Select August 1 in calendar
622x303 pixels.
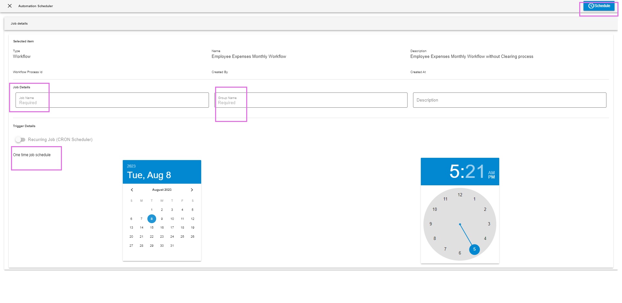[x=152, y=210]
